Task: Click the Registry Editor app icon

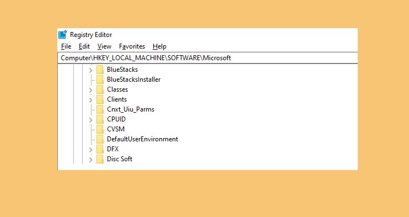Action: coord(63,35)
